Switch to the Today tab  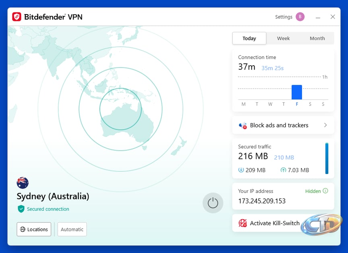(249, 38)
